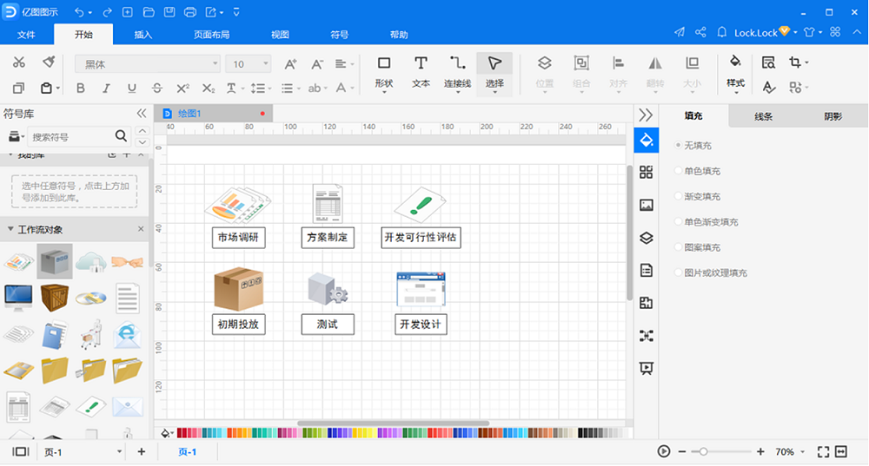The height and width of the screenshot is (466, 869).
Task: Select the 连接线 connector tool
Action: click(457, 73)
